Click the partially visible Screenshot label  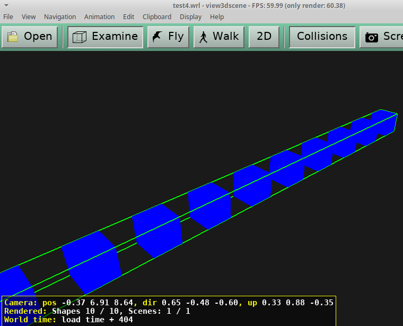pos(393,36)
